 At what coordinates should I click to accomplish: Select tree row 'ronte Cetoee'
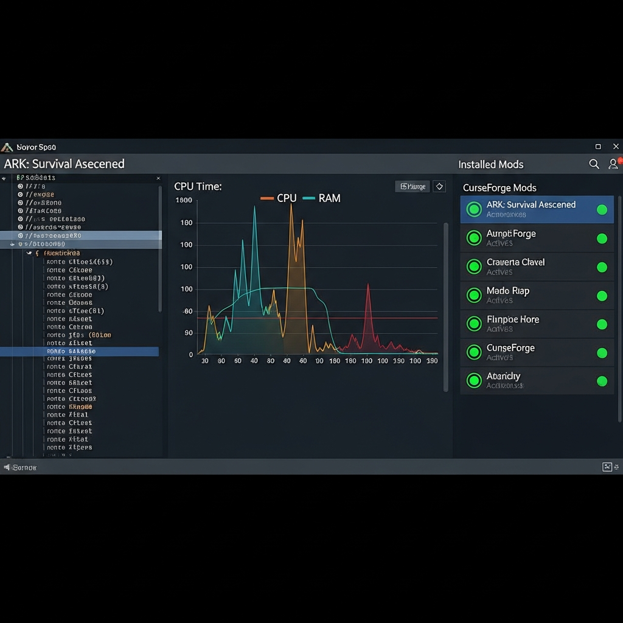tap(69, 270)
